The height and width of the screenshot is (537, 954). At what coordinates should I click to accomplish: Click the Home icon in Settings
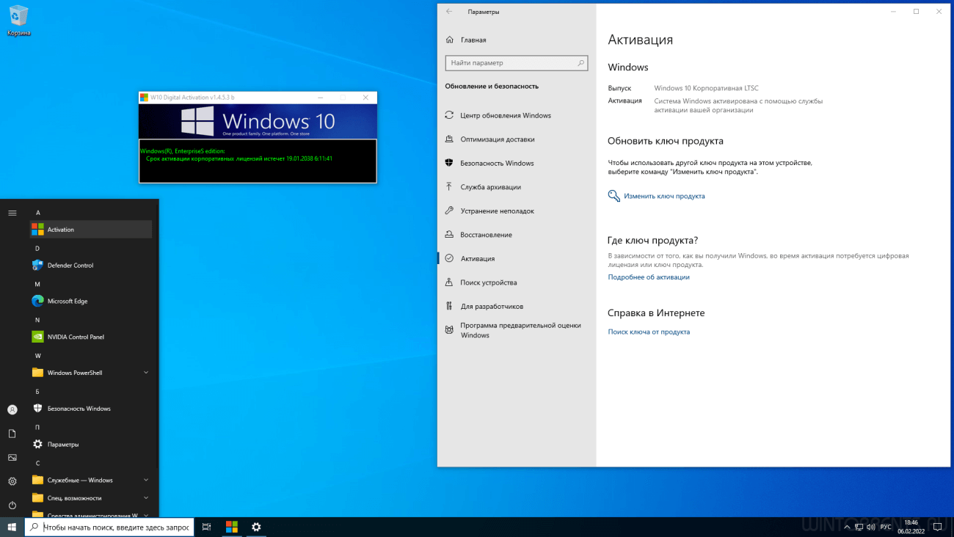click(x=449, y=40)
